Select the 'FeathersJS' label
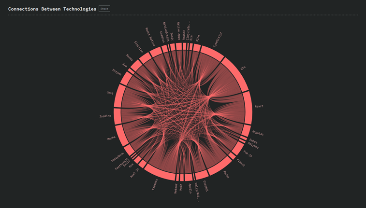Image resolution: width=366 pixels, height=208 pixels. (x=122, y=164)
